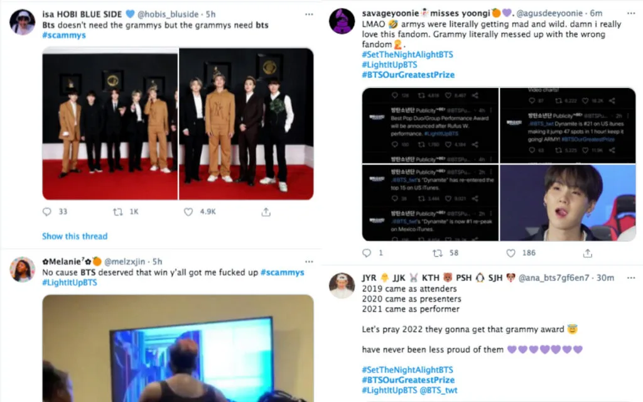View left red carpet BTS photo
643x402 pixels.
pos(110,124)
